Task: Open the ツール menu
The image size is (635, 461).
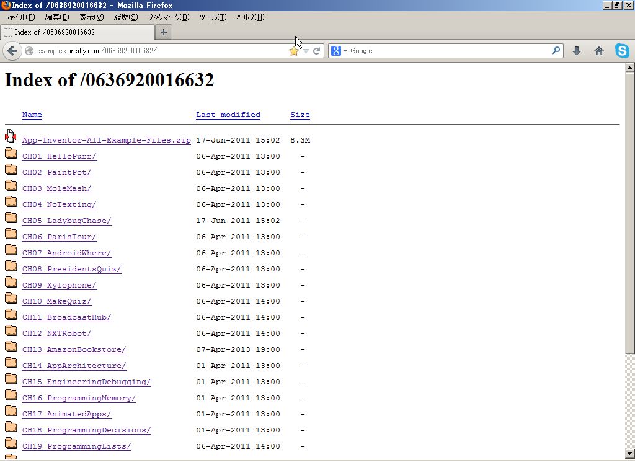Action: [213, 17]
